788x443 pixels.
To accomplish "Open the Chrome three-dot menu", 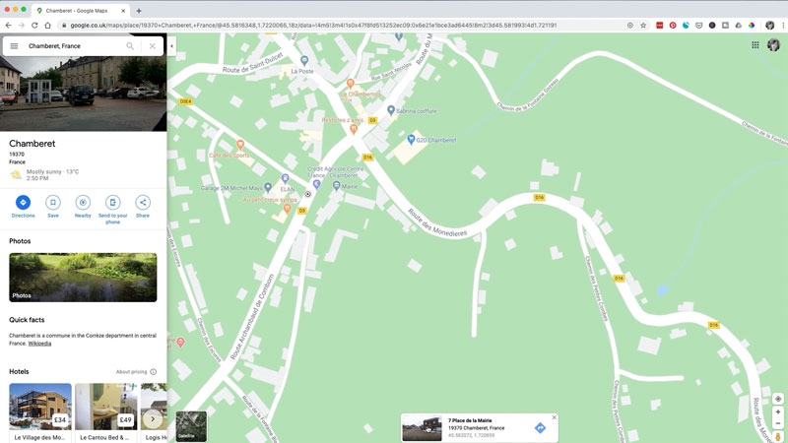I will (x=782, y=25).
